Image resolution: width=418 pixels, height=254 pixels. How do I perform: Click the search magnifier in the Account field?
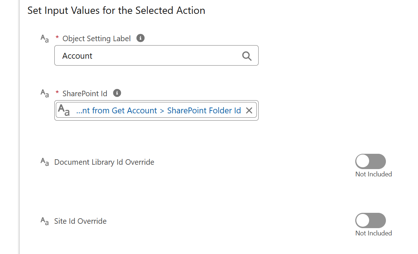click(247, 56)
